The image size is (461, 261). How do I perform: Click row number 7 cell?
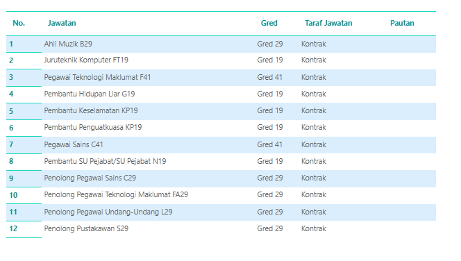point(24,145)
